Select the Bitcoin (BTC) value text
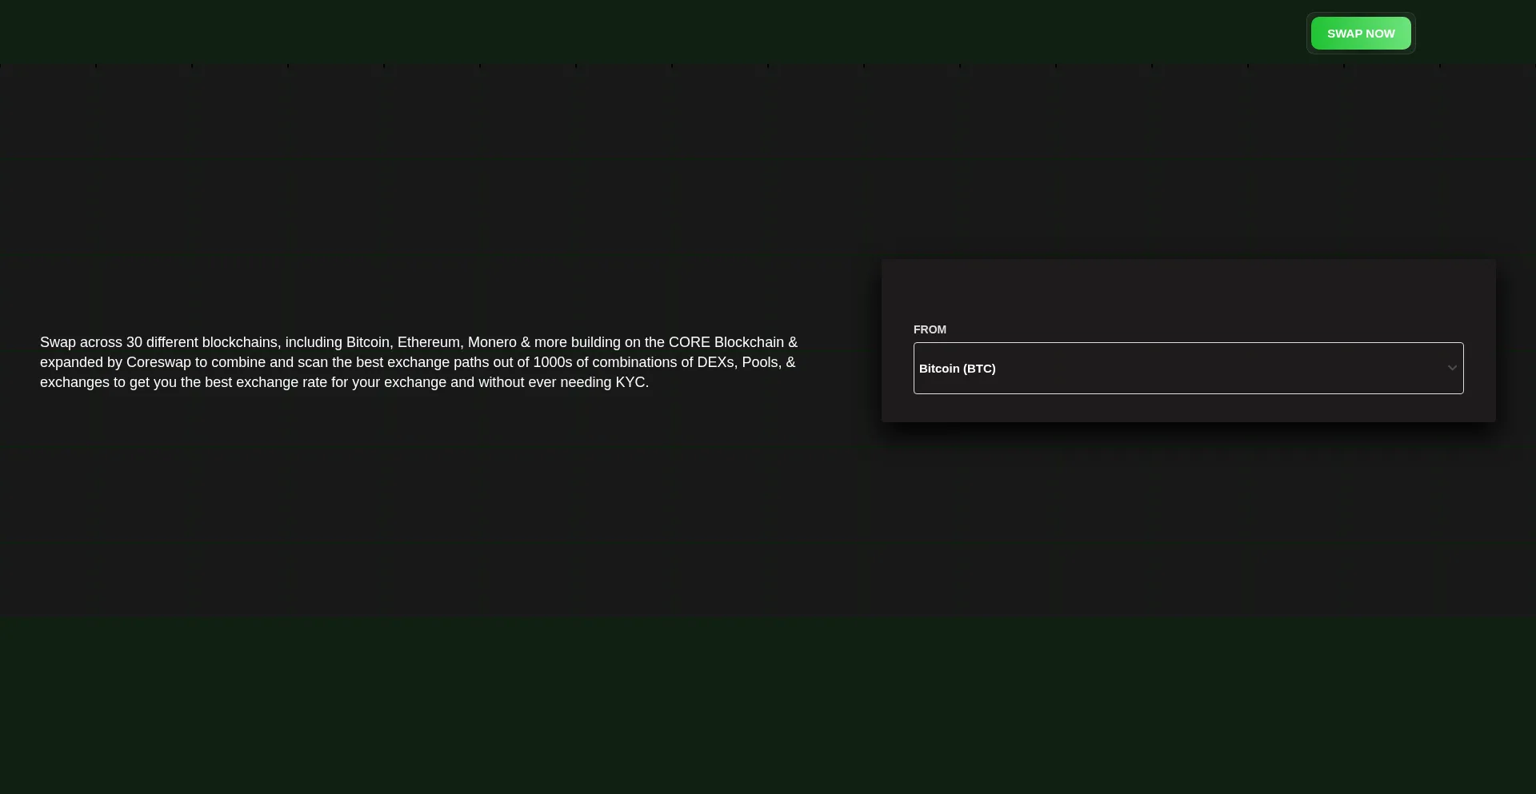Screen dimensions: 1536x794 (x=957, y=369)
